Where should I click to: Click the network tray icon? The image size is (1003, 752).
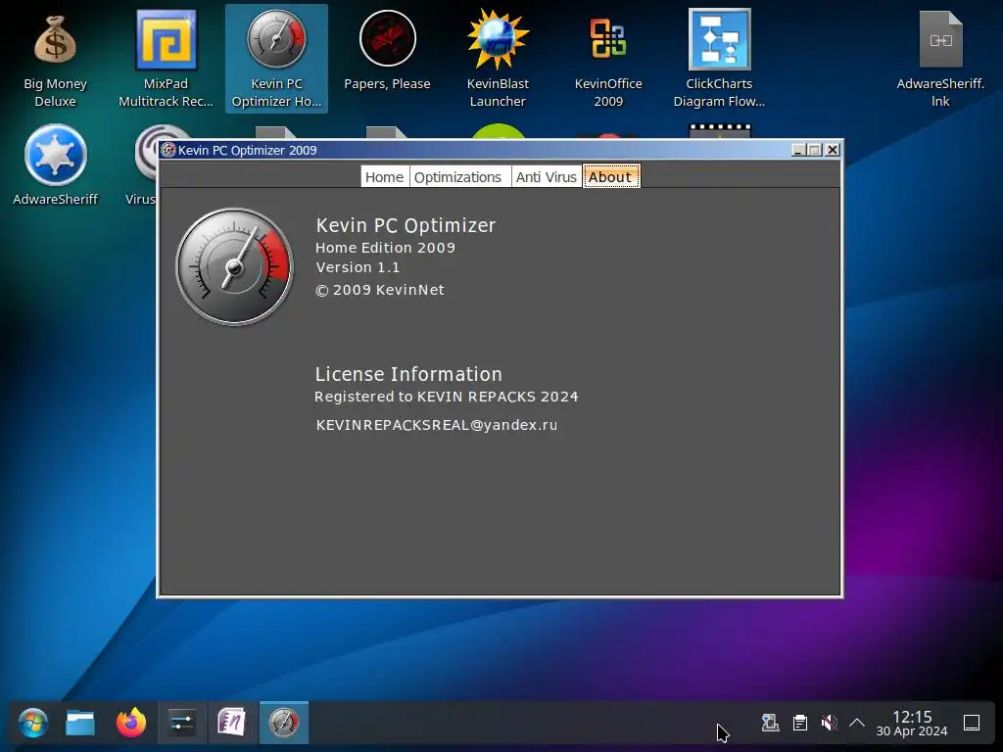(x=770, y=724)
